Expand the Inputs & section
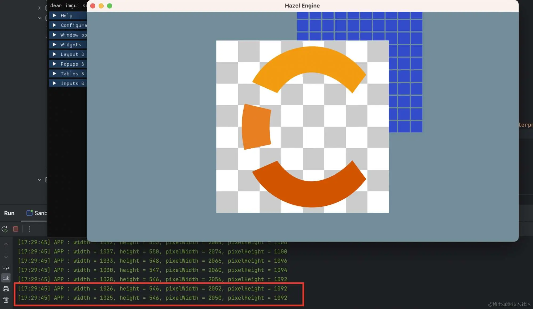533x309 pixels. [x=68, y=83]
